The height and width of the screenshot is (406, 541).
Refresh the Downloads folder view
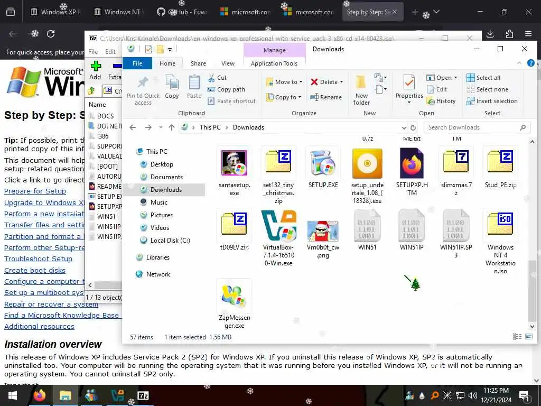(413, 127)
